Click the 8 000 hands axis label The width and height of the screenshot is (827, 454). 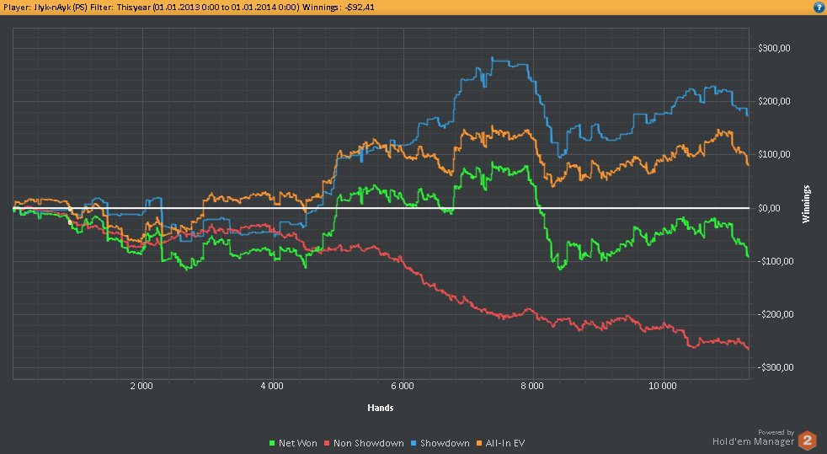coord(532,386)
